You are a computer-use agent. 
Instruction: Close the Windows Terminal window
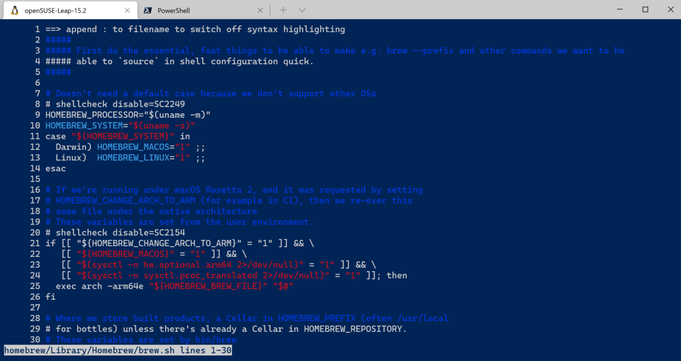(670, 10)
